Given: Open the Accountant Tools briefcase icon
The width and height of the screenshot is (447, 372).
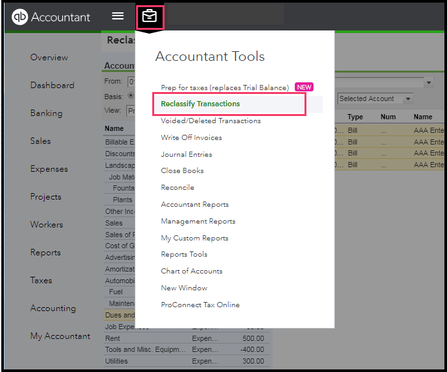Looking at the screenshot, I should (150, 17).
